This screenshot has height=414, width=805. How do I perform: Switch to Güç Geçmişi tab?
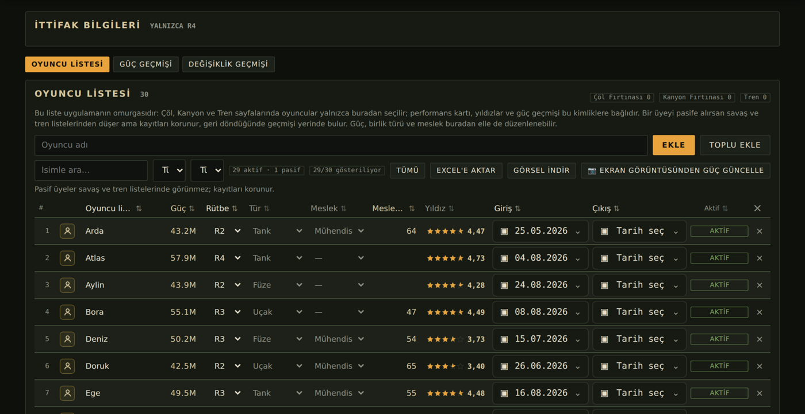coord(145,64)
